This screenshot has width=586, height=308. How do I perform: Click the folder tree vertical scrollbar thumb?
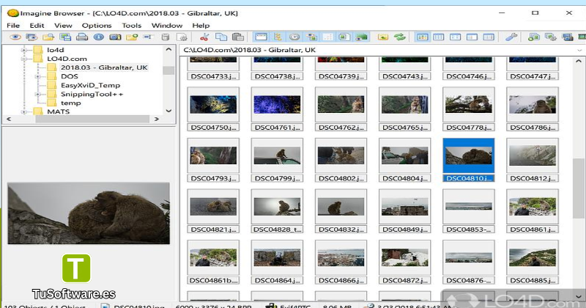[168, 70]
